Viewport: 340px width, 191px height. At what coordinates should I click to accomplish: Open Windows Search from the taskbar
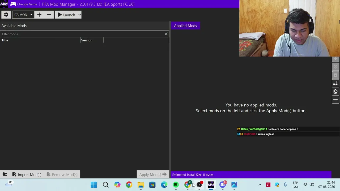[105, 185]
